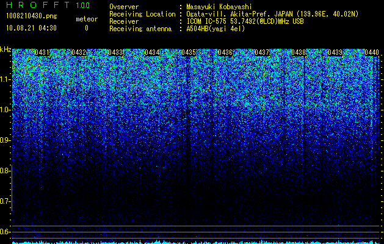The image size is (384, 244).
Task: Click the 1.0 frequency axis label
Action: [4, 110]
